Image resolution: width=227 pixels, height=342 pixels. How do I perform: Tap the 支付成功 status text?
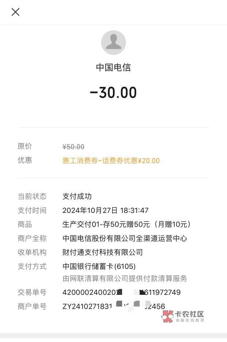[77, 196]
